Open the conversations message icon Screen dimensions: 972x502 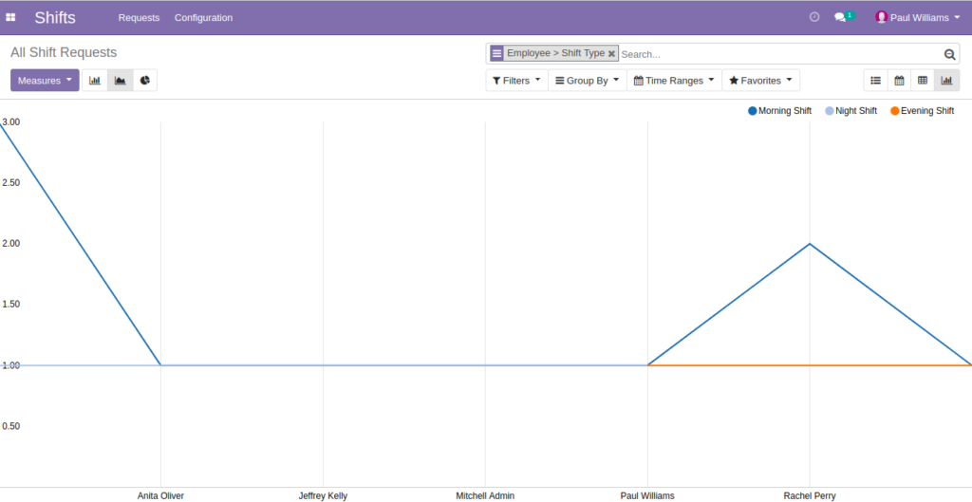[x=840, y=17]
